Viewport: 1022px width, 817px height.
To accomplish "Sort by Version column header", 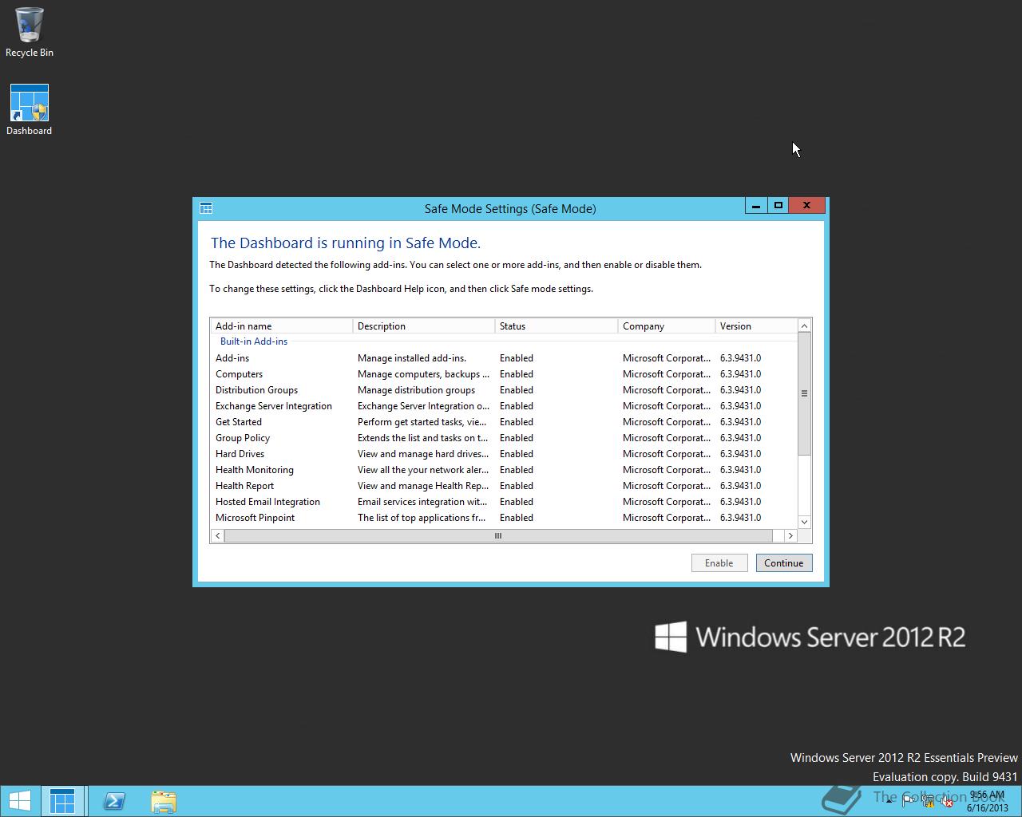I will 756,326.
